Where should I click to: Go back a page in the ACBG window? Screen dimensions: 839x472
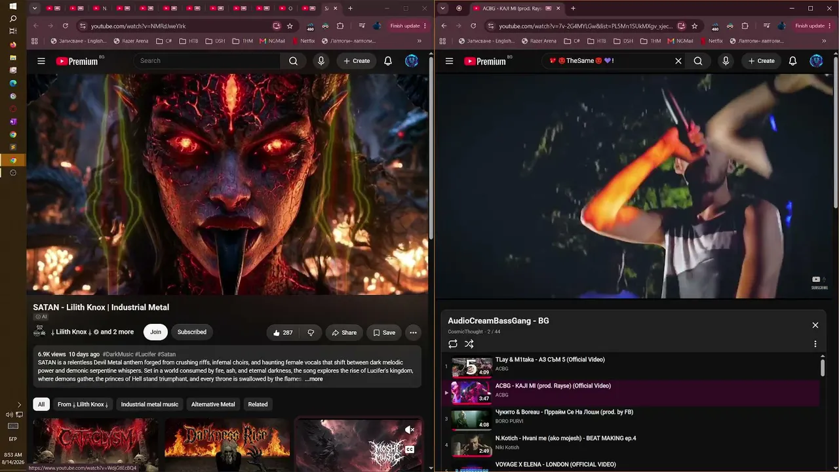pos(444,26)
